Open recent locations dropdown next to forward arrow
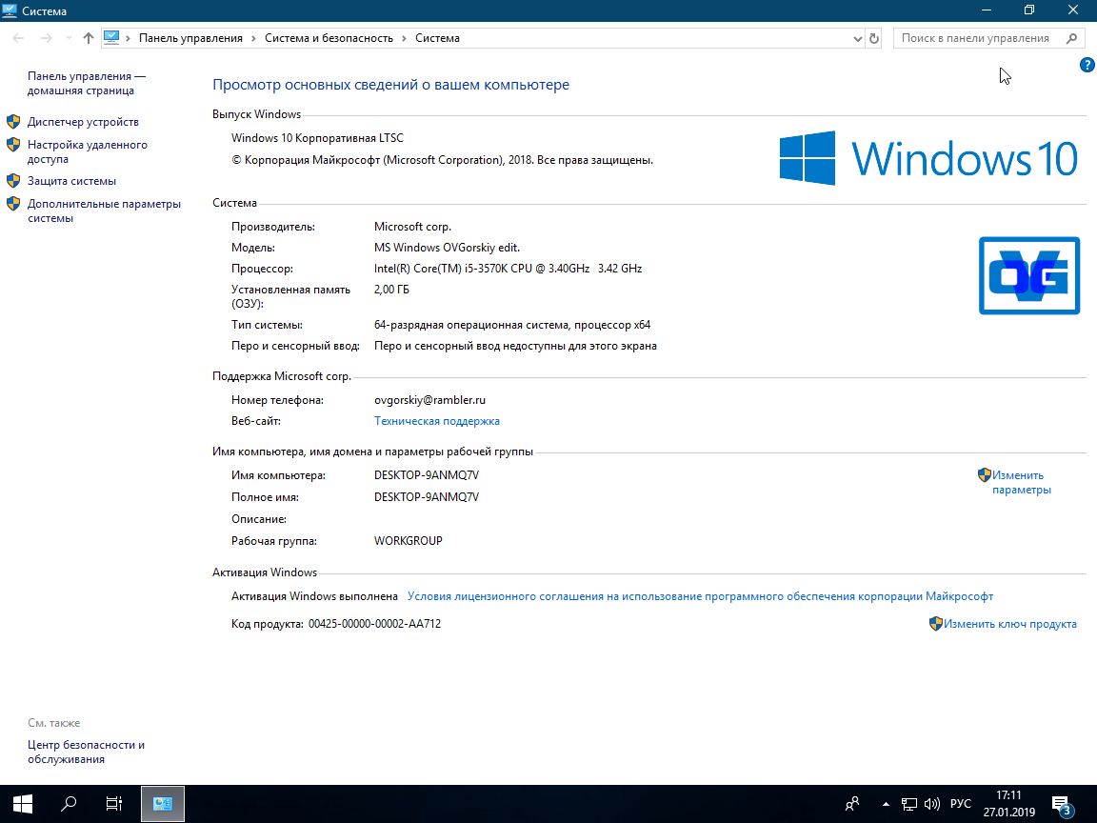Viewport: 1097px width, 823px height. pos(69,38)
